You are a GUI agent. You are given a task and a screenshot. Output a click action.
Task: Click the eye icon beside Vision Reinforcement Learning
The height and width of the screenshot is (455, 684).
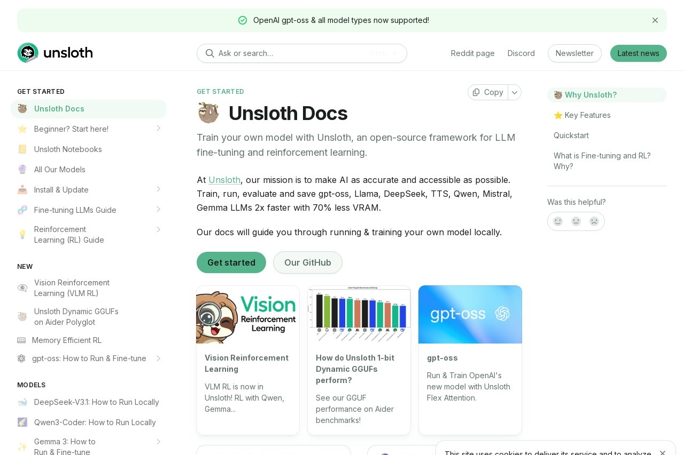(22, 288)
